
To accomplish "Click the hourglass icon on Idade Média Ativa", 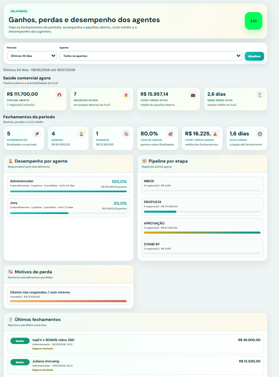I will (x=259, y=95).
